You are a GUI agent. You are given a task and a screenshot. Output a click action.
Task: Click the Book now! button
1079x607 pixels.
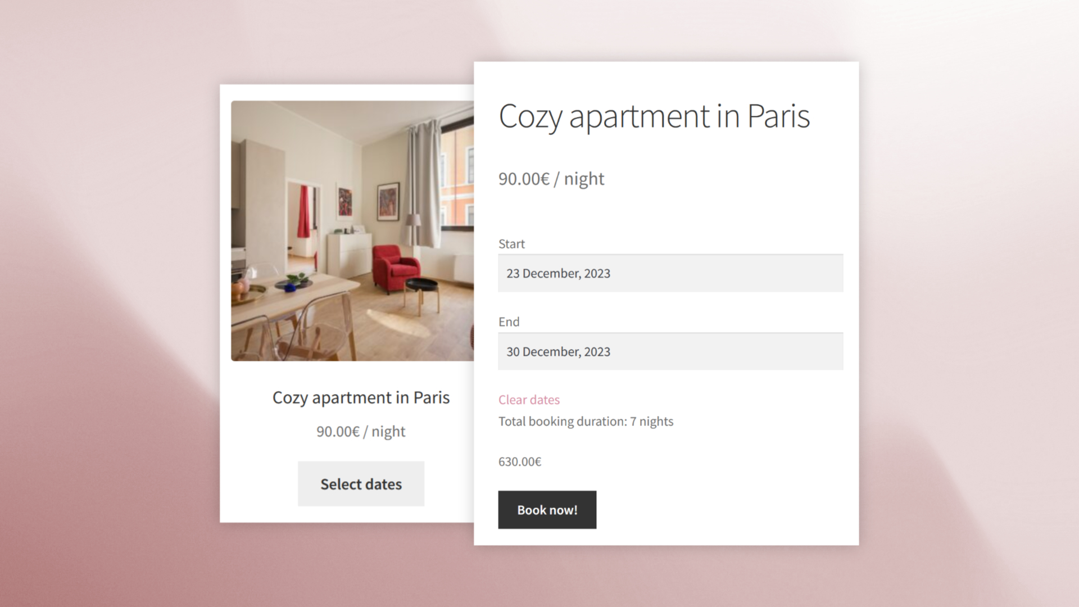click(547, 510)
